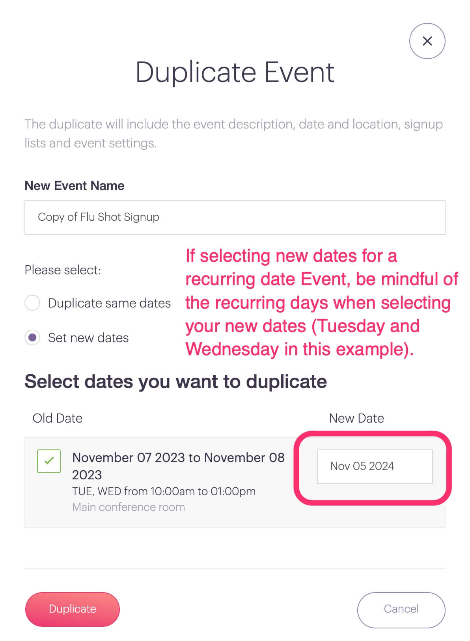Click the New Event Name text field
This screenshot has height=641, width=470.
click(235, 218)
